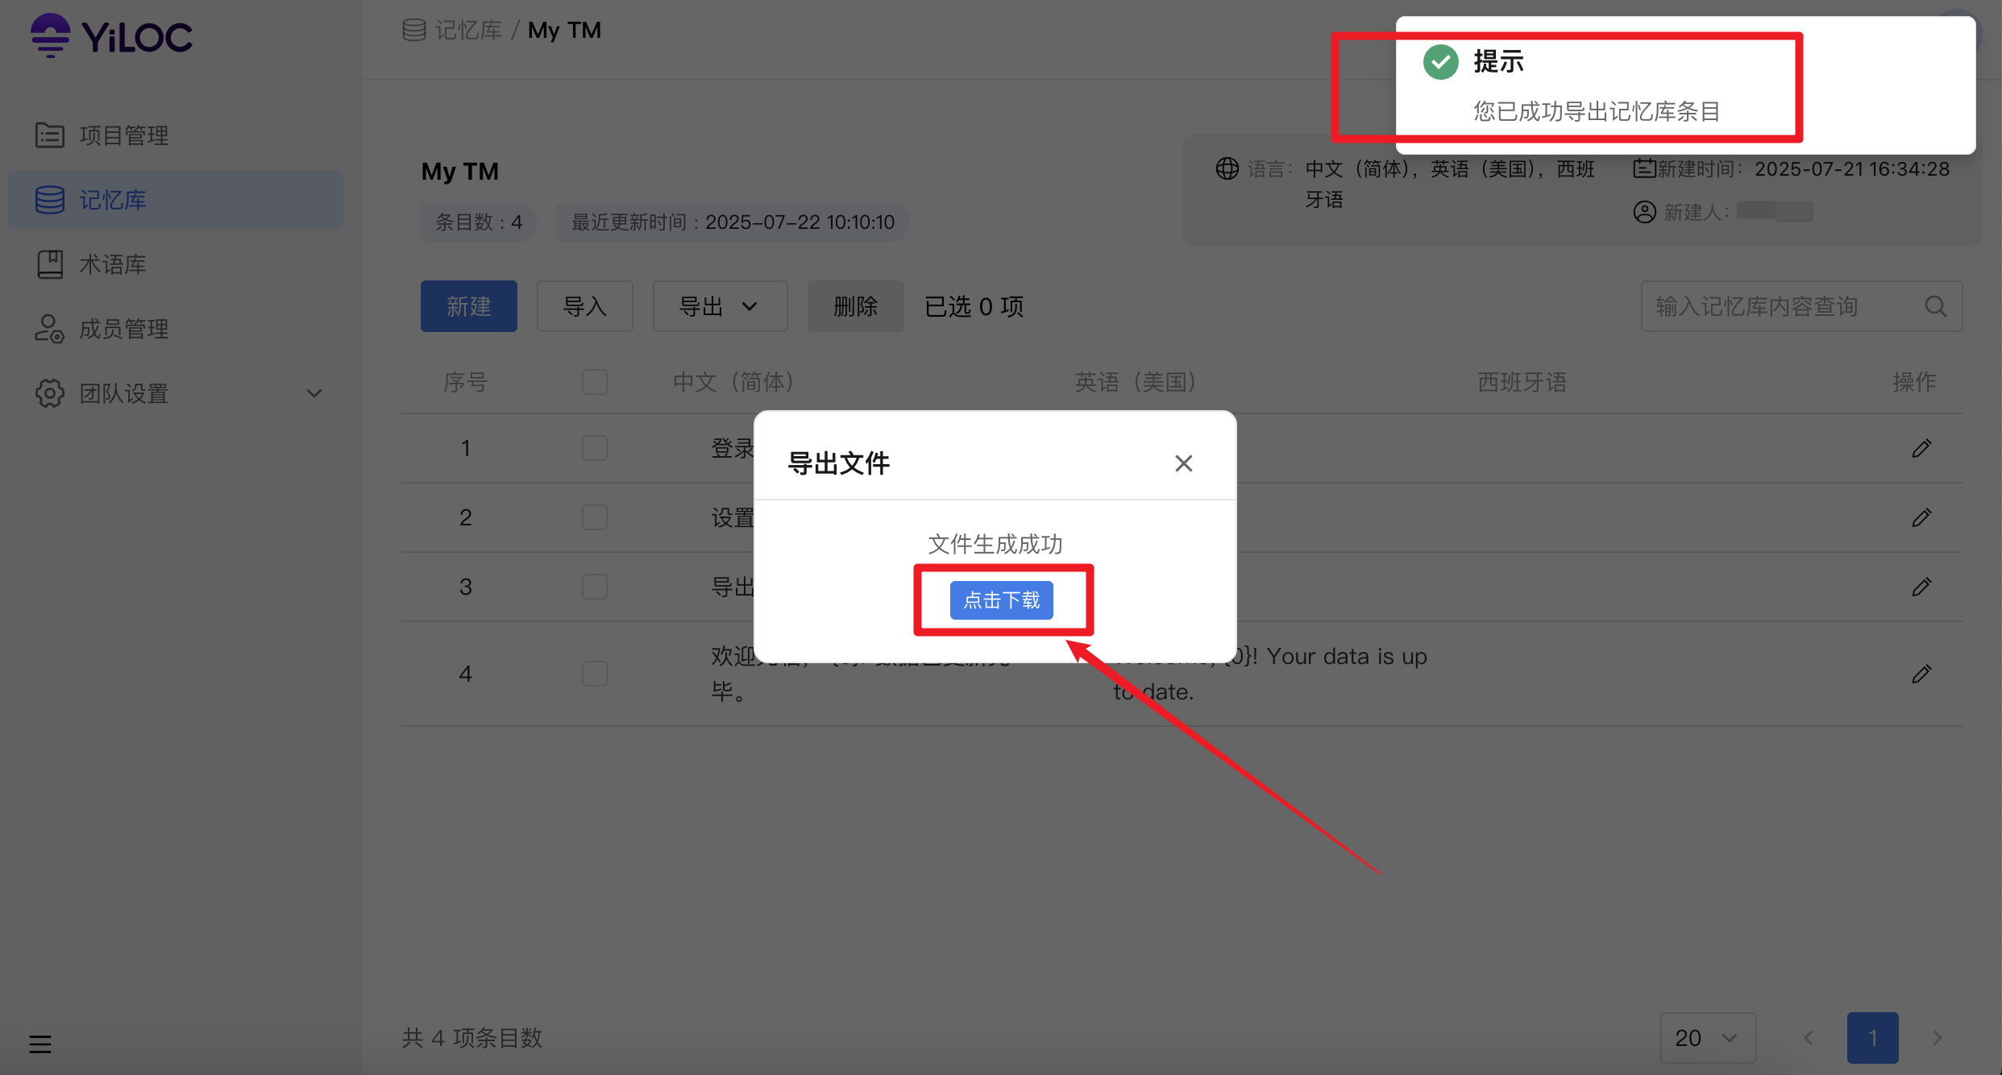
Task: Select 记忆库 in the sidebar
Action: pyautogui.click(x=176, y=200)
